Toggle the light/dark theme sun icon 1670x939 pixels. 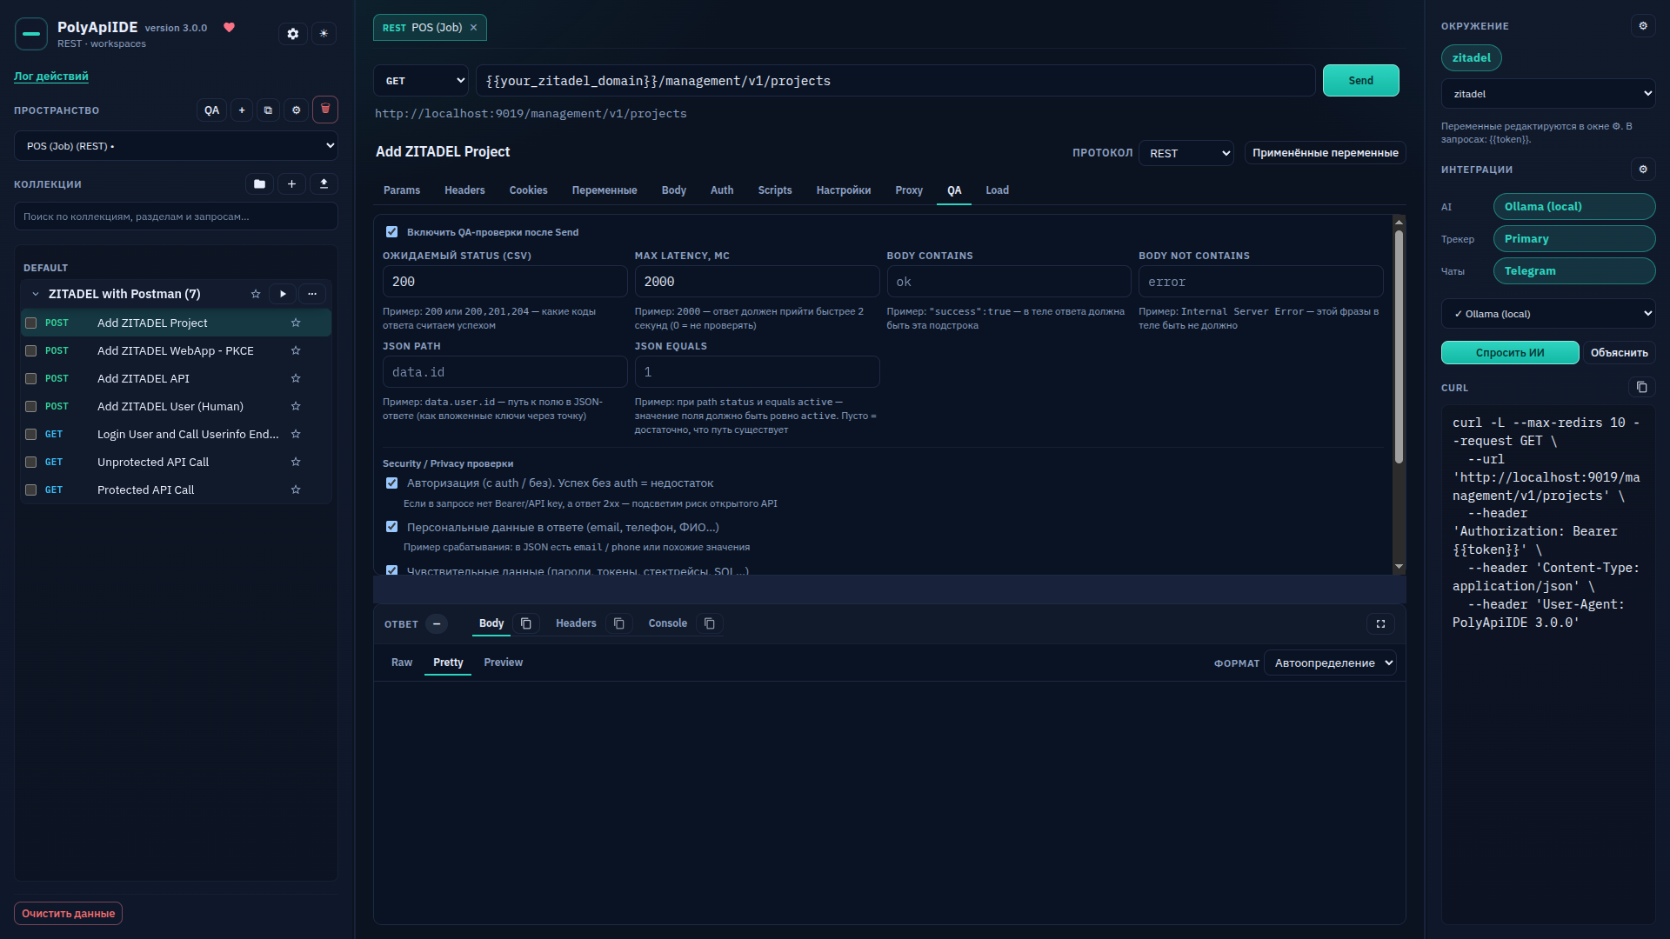(x=324, y=34)
